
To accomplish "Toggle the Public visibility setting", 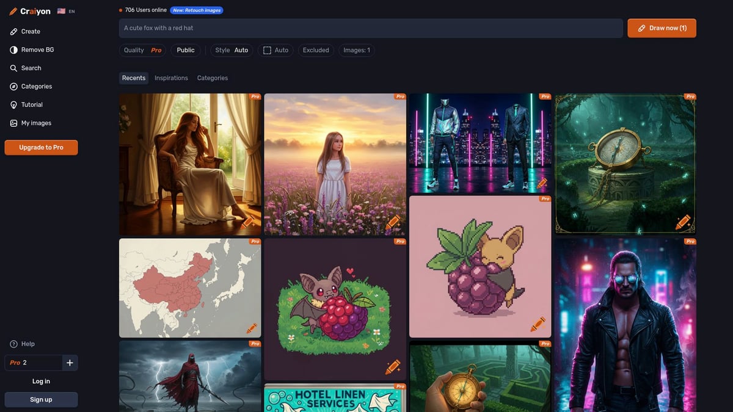I will (186, 50).
